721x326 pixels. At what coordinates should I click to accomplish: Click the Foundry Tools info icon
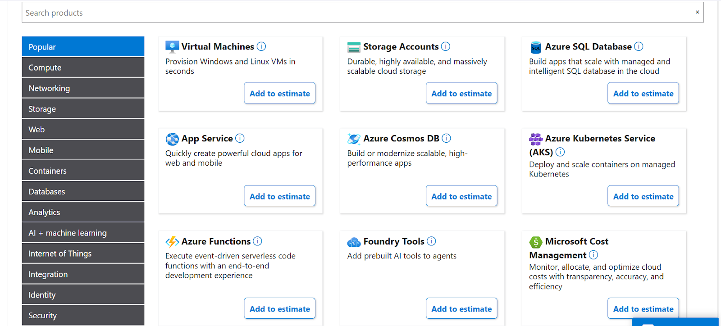point(431,241)
